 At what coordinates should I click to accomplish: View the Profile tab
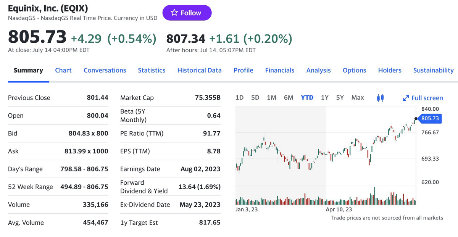244,70
